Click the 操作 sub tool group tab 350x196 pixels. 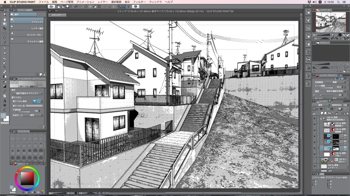[x=23, y=15]
